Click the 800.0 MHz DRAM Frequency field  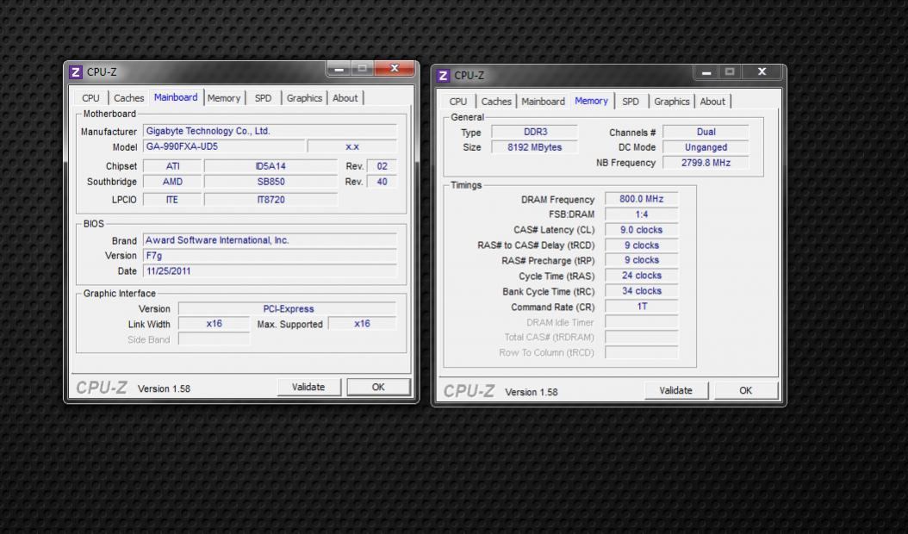(x=642, y=199)
